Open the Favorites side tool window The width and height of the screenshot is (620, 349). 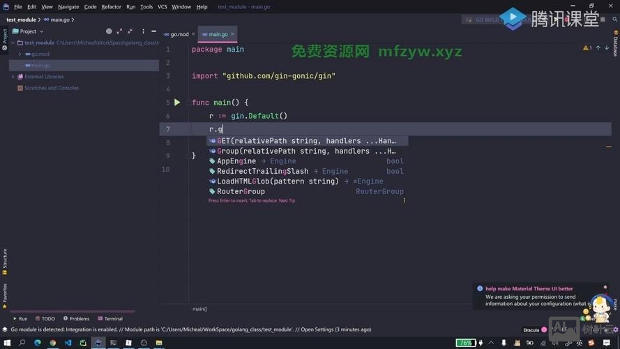tap(5, 296)
